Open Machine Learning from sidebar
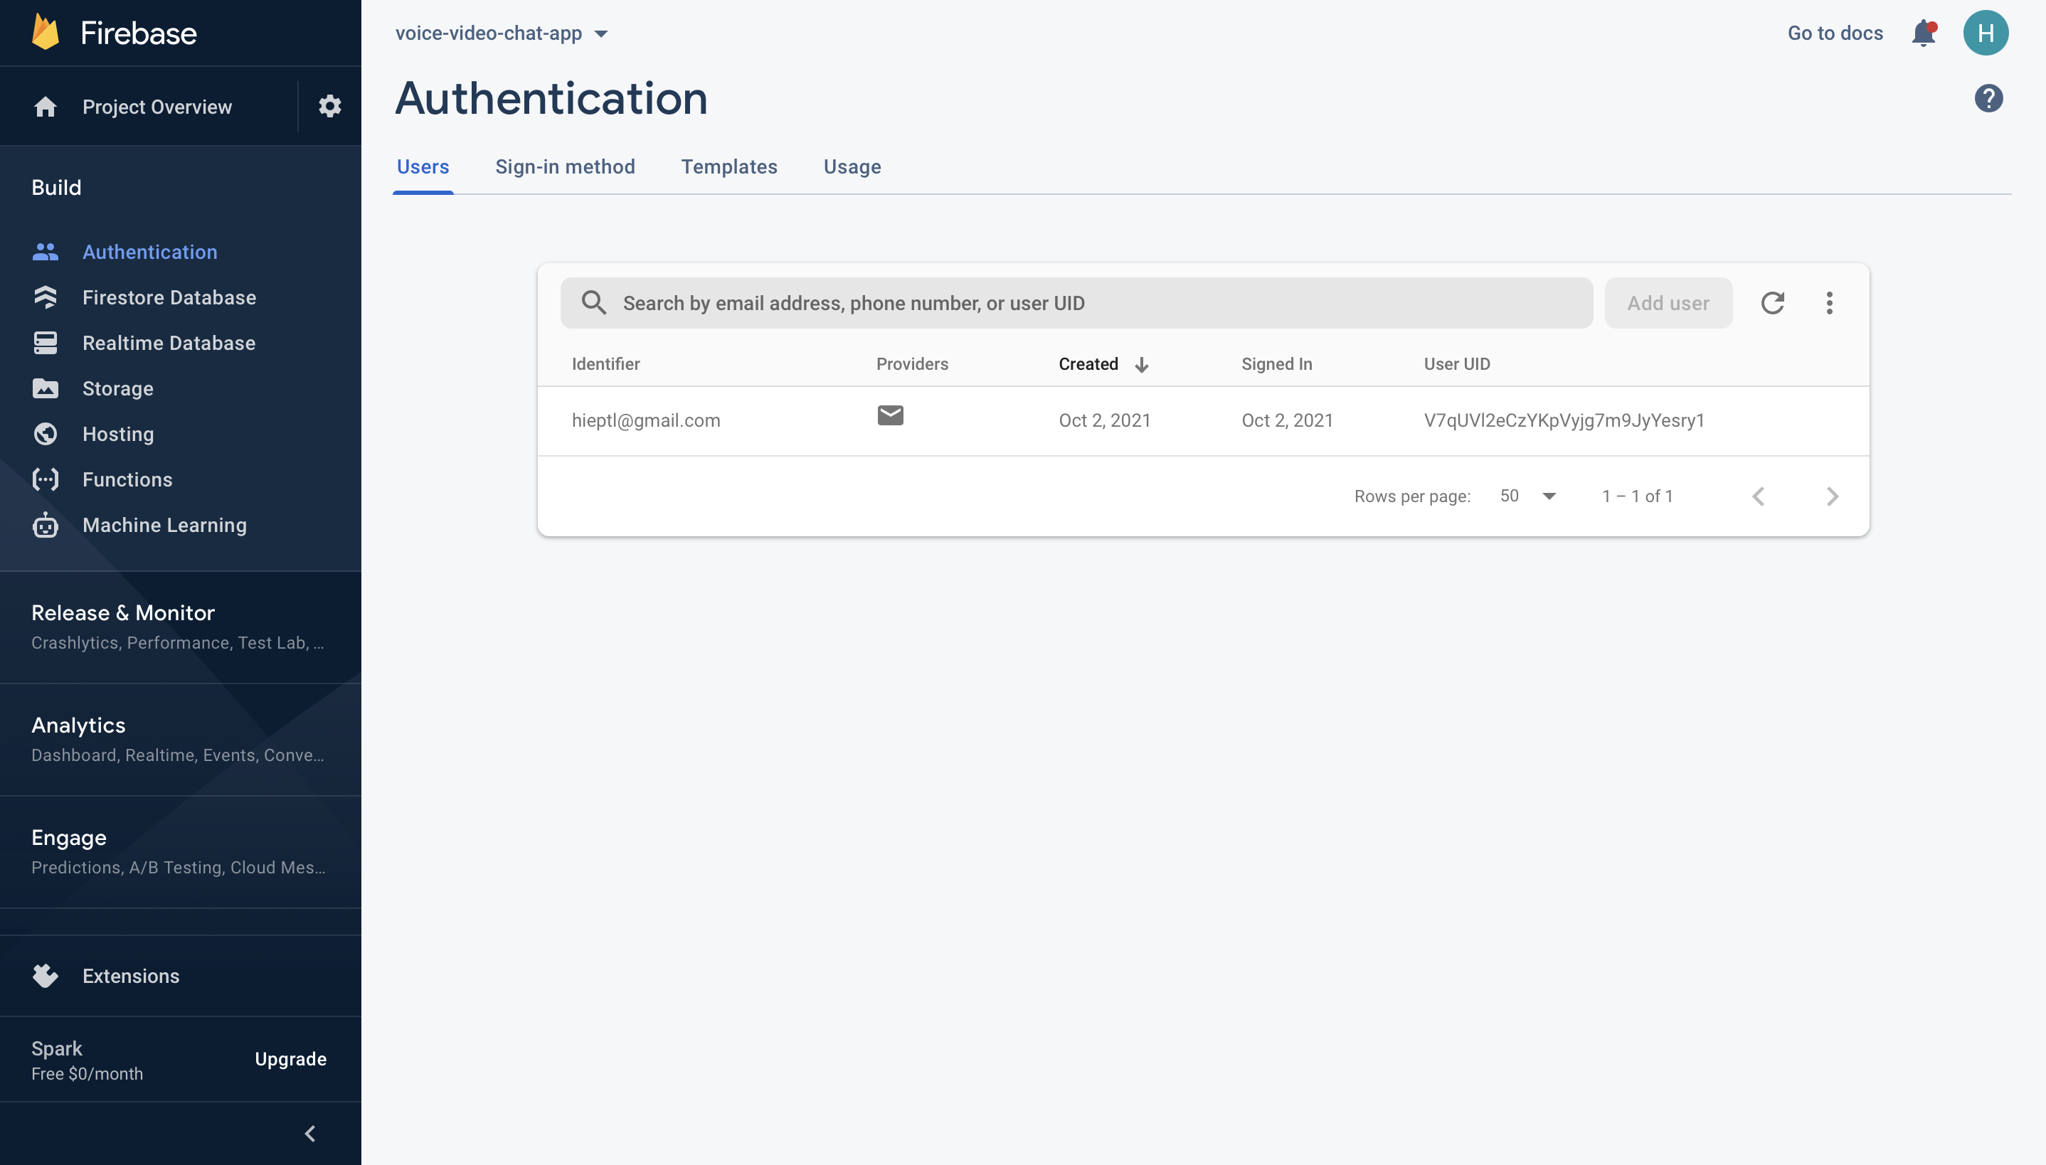This screenshot has height=1165, width=2046. pyautogui.click(x=164, y=526)
